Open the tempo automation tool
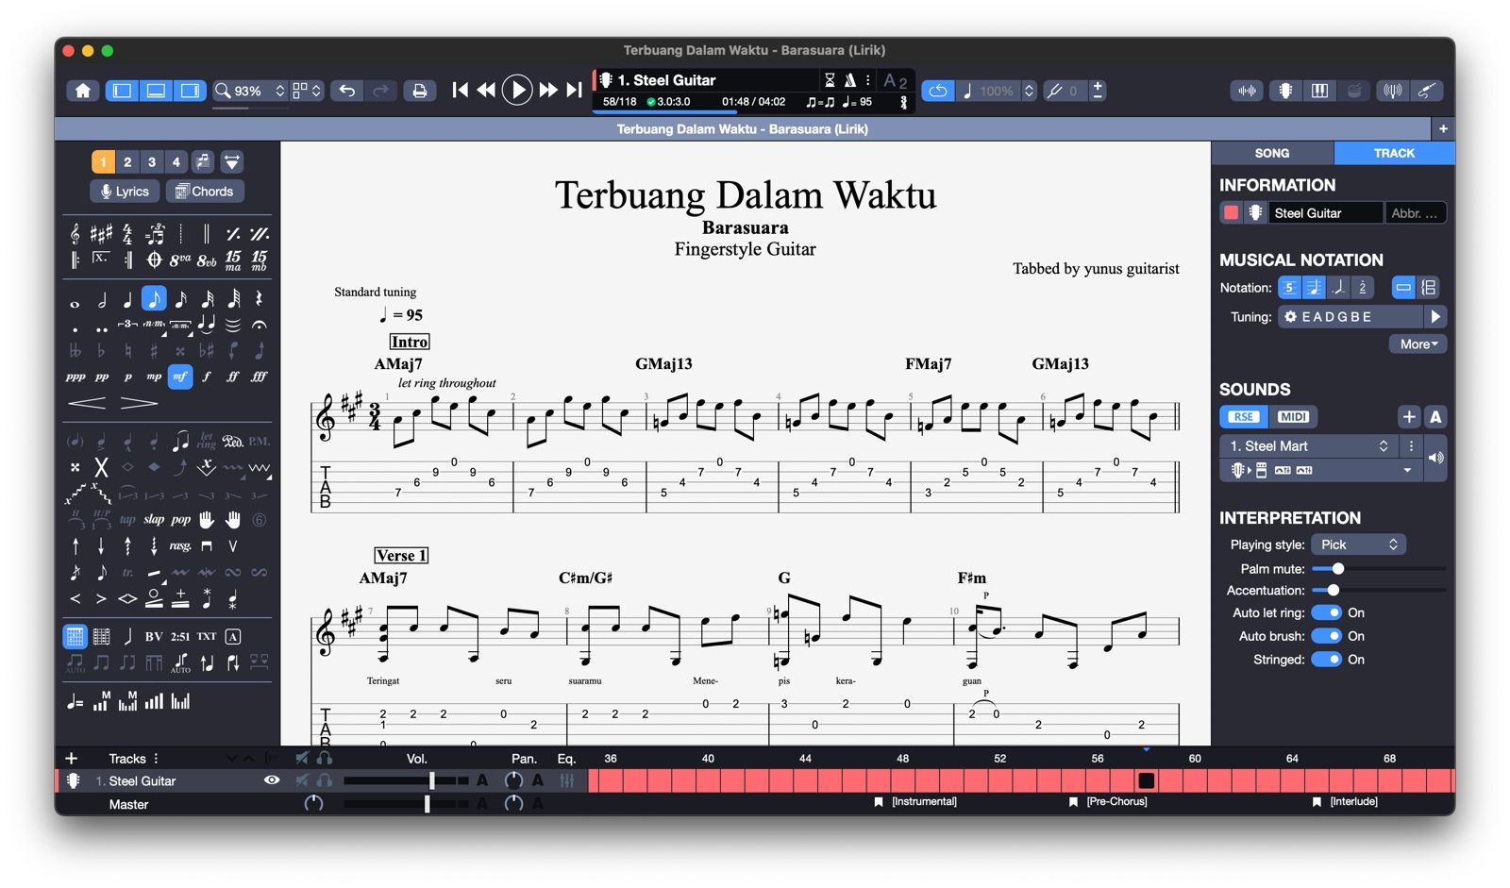The height and width of the screenshot is (888, 1510). [75, 701]
